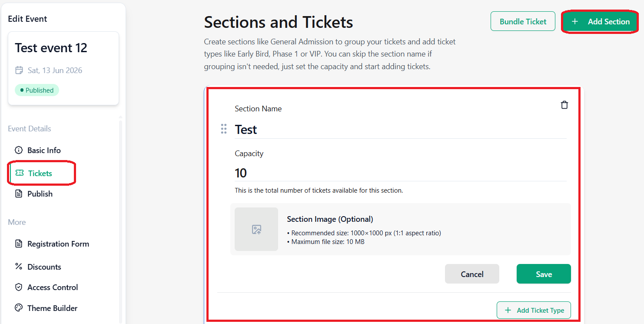
Task: Click the Registration Form document icon
Action: click(19, 244)
